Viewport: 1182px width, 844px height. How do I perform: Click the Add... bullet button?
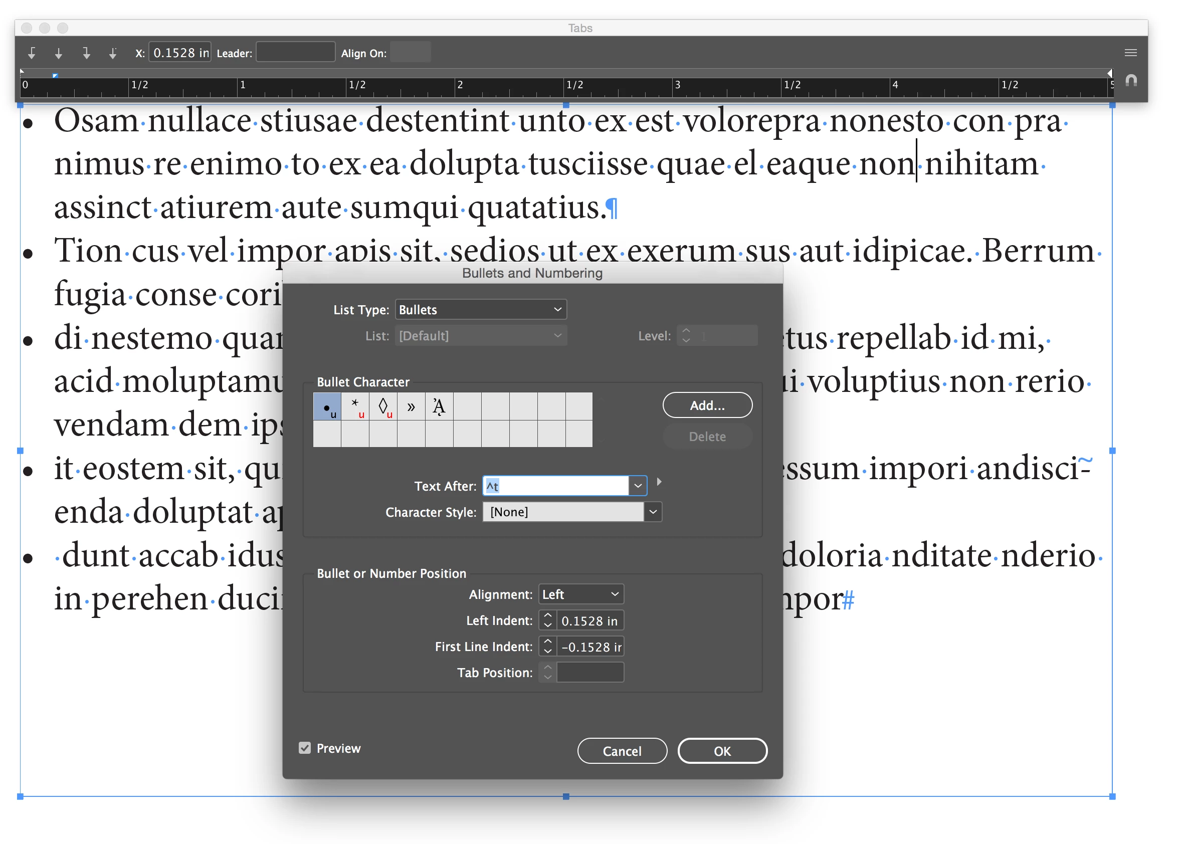[x=707, y=405]
